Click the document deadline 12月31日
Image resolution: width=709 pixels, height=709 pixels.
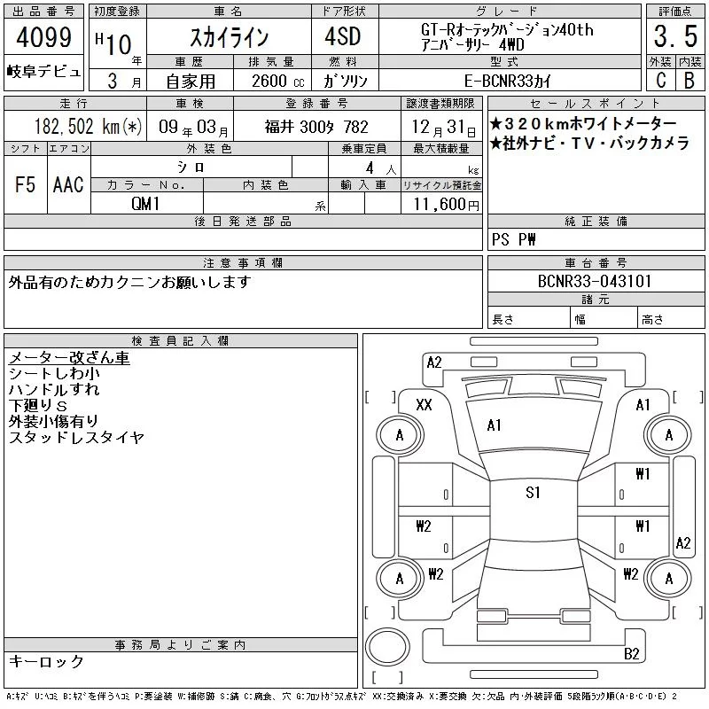coord(443,128)
